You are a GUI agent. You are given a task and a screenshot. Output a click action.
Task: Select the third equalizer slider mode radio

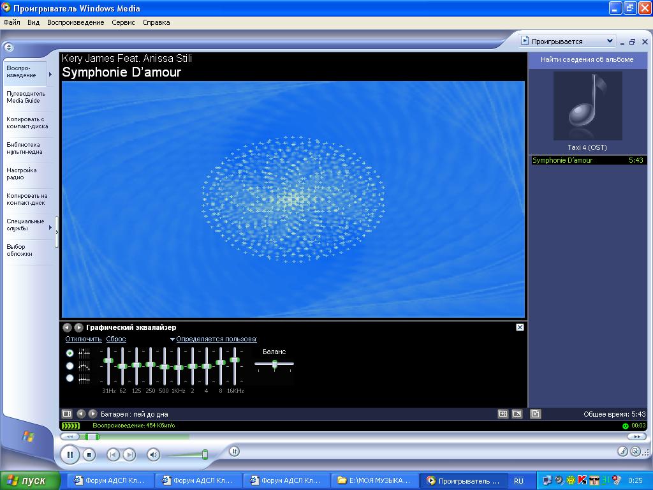[x=70, y=378]
